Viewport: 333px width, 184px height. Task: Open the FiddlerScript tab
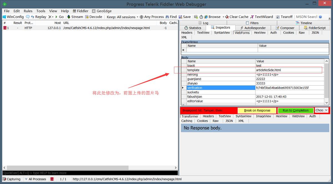314,28
